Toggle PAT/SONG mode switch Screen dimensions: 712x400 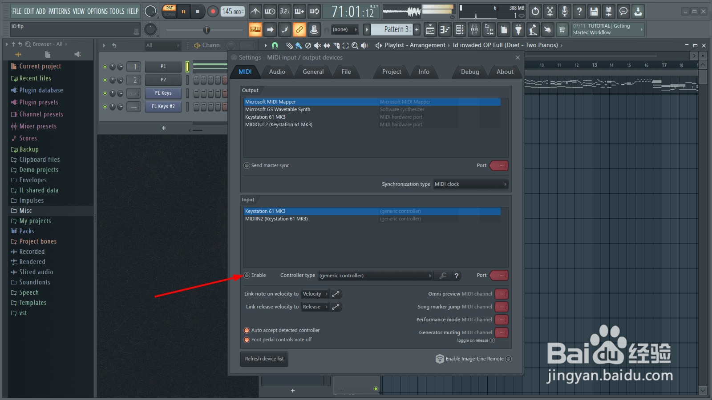[170, 12]
